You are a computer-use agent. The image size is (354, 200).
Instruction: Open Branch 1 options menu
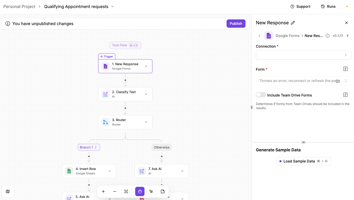click(96, 147)
